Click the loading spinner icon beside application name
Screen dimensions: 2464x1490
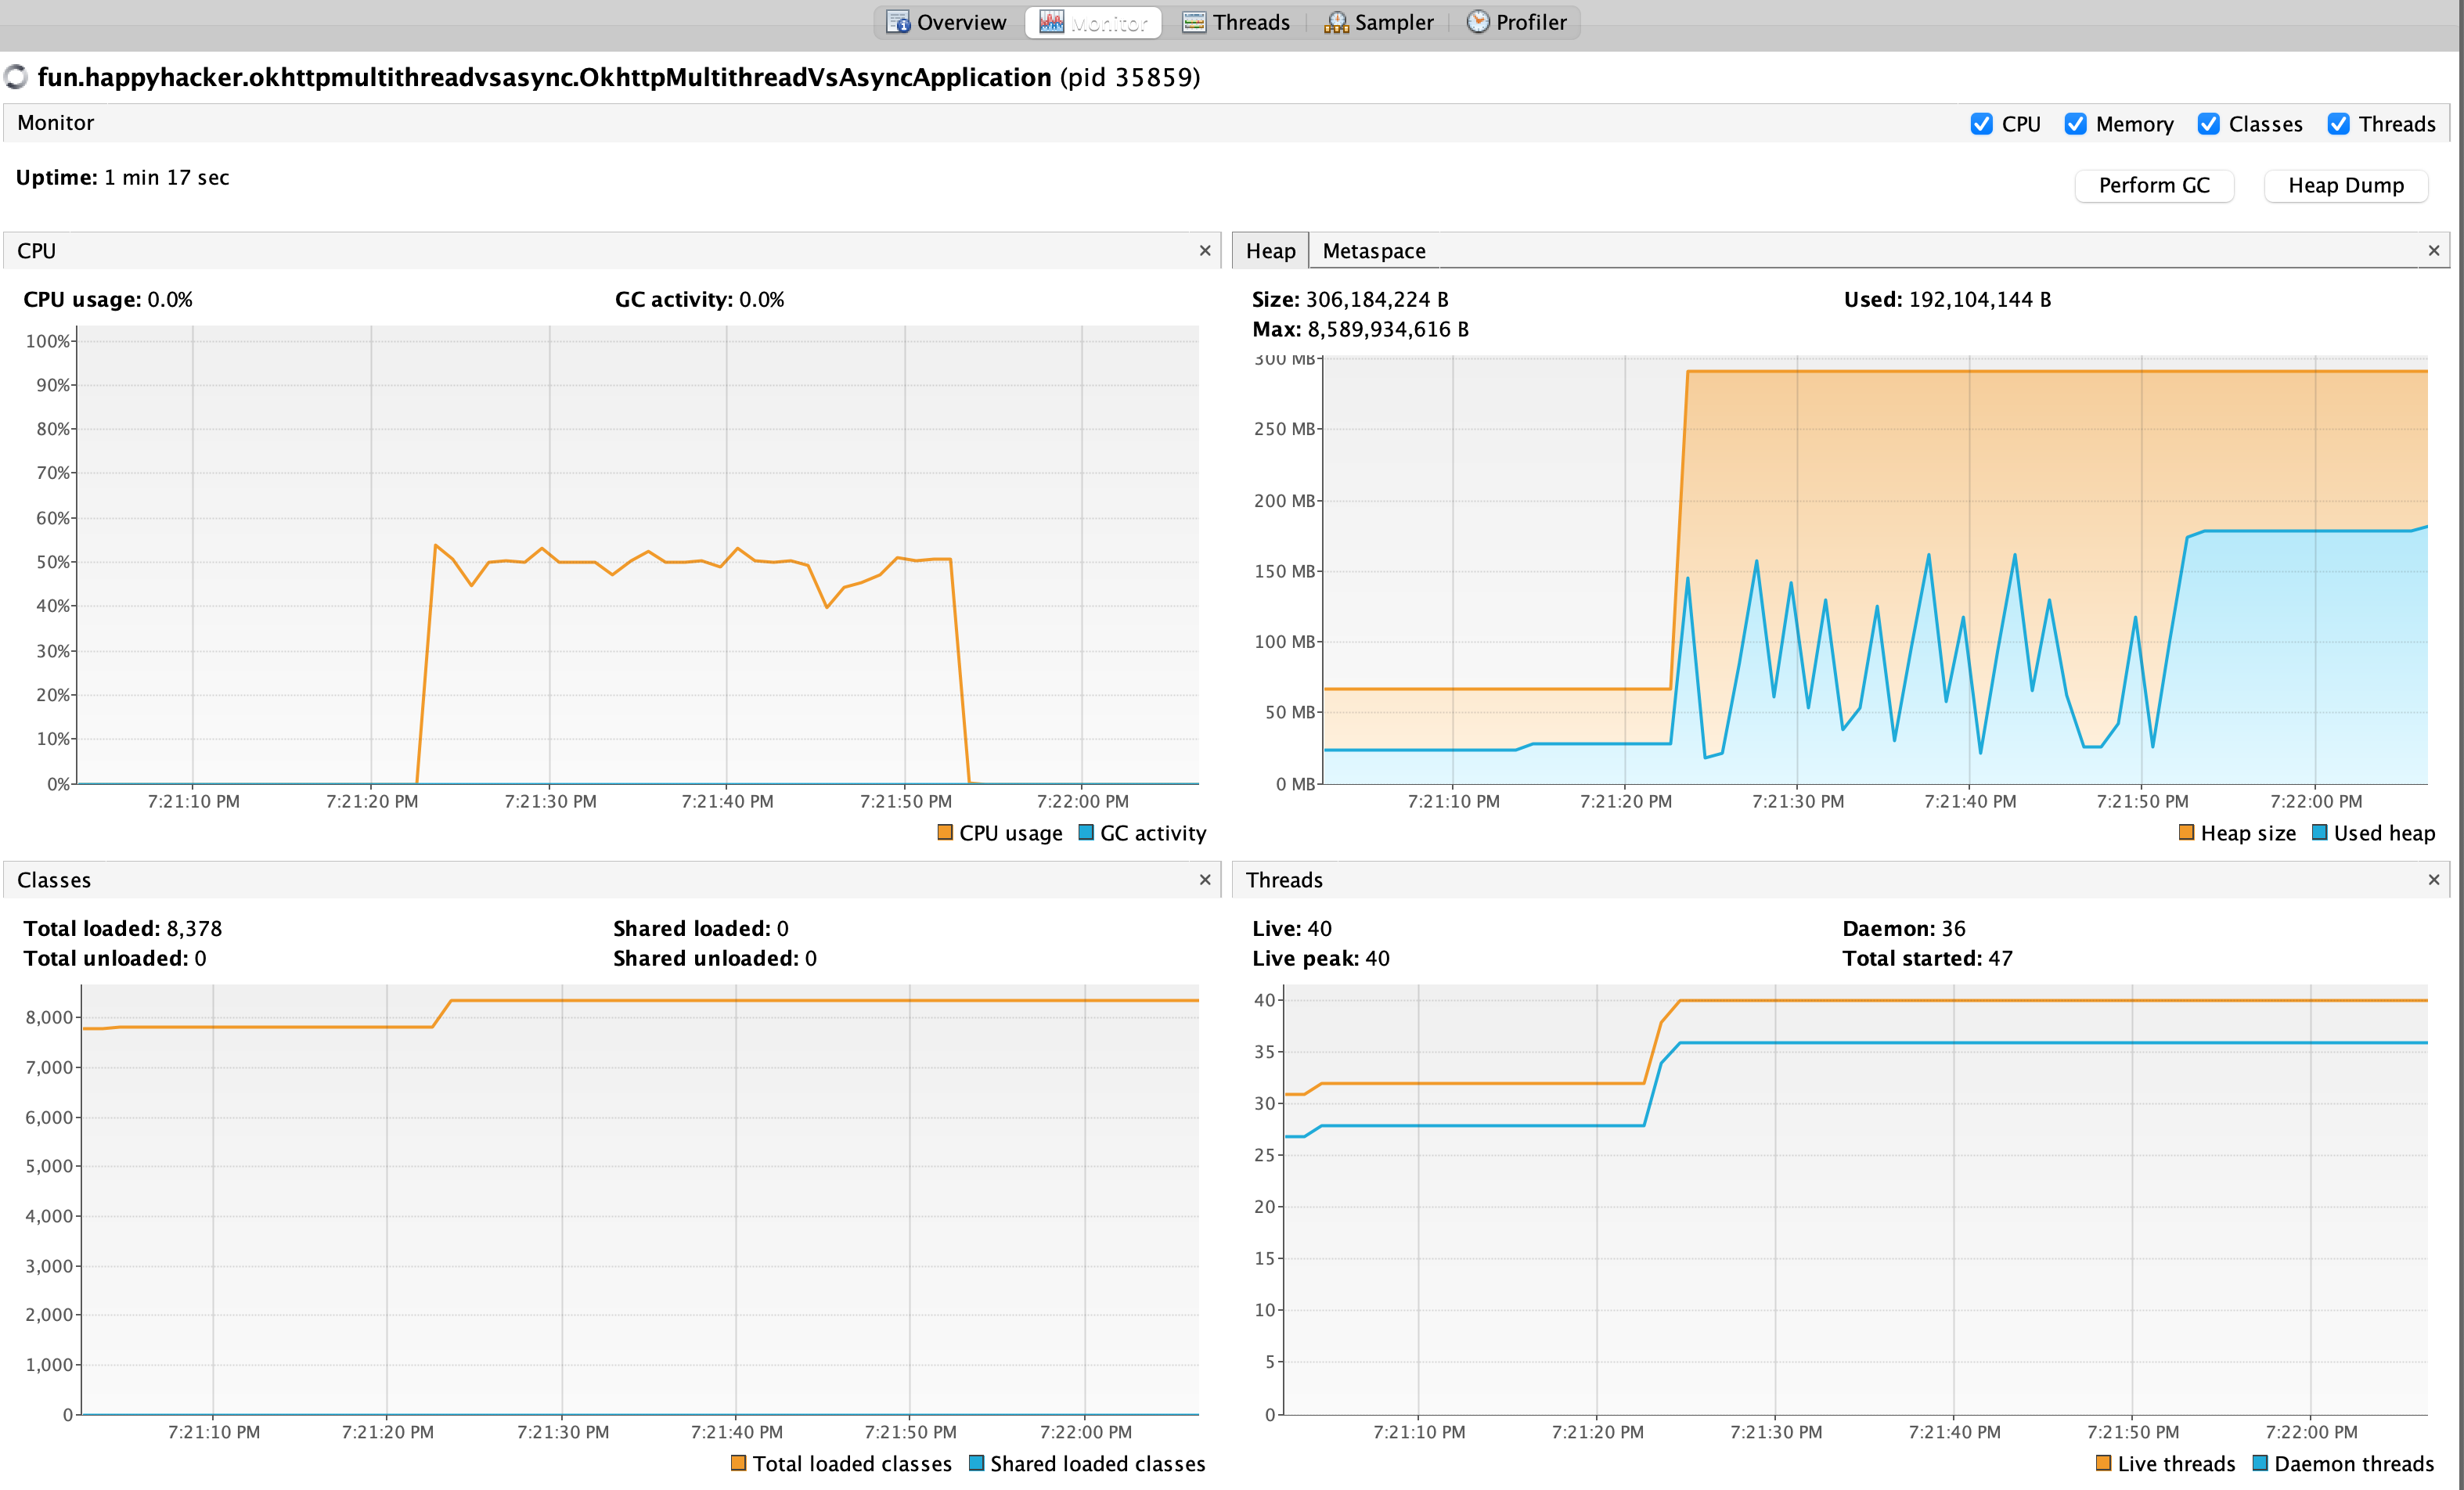tap(15, 77)
